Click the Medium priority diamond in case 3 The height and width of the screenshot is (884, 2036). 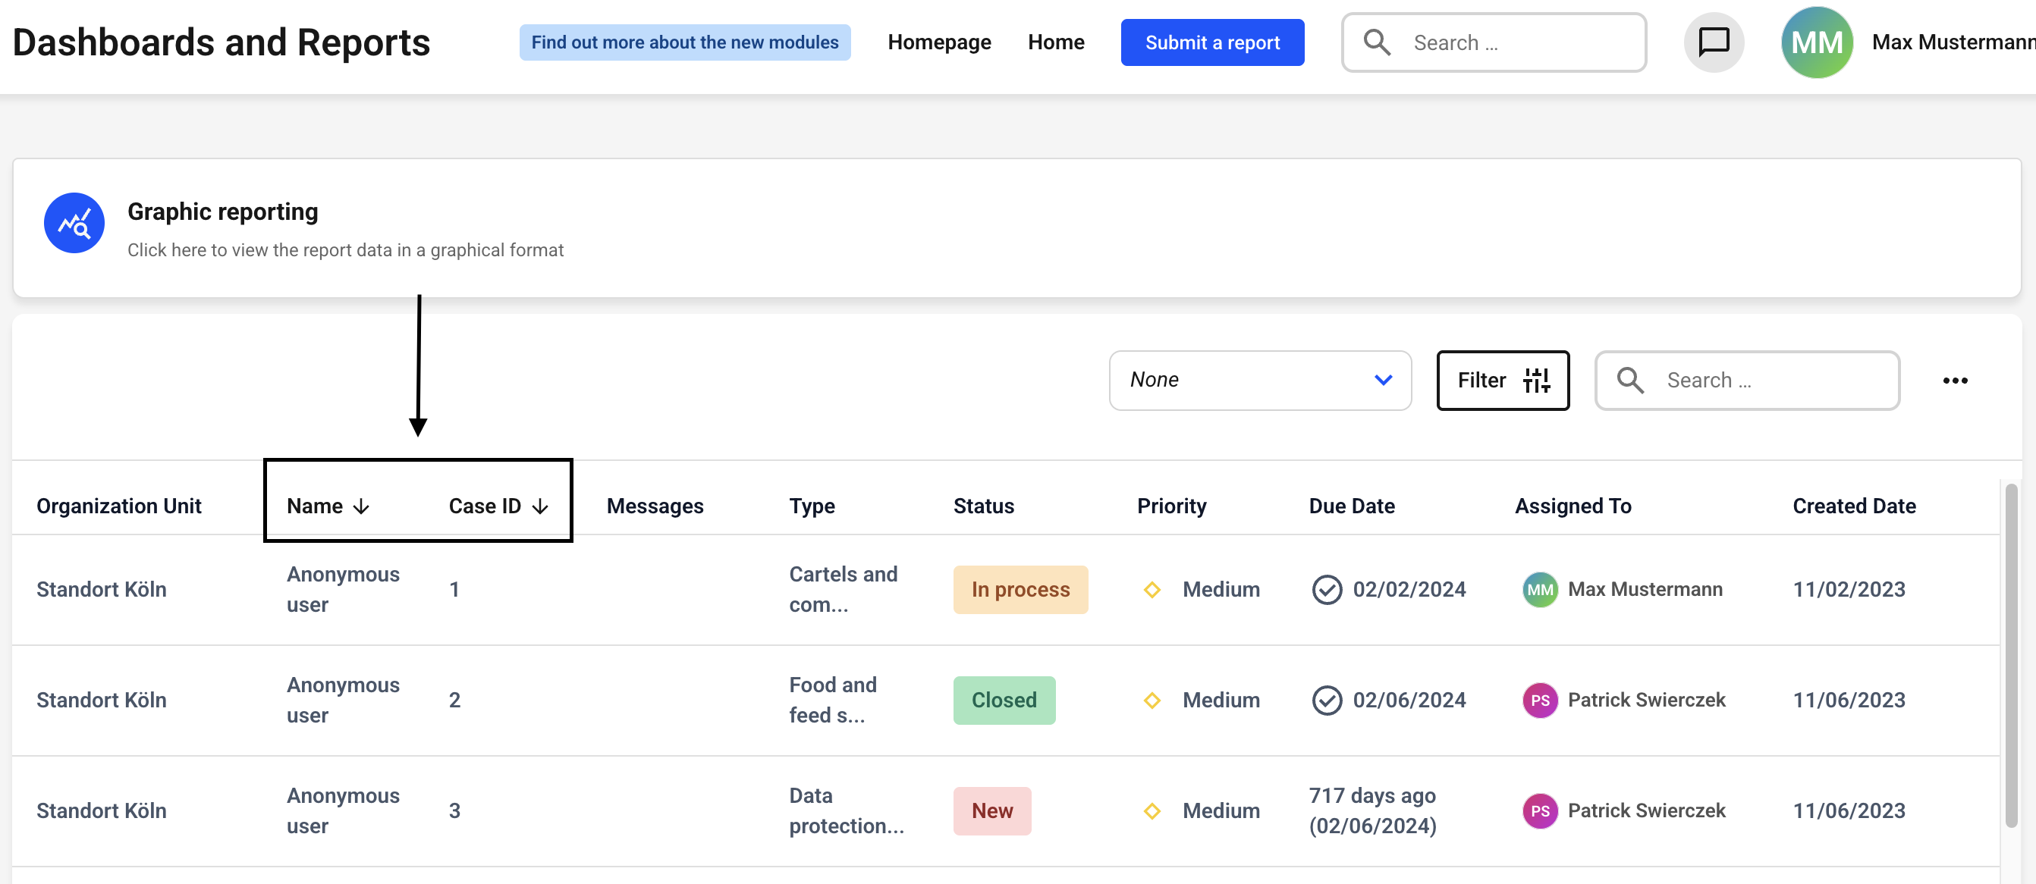[1152, 810]
